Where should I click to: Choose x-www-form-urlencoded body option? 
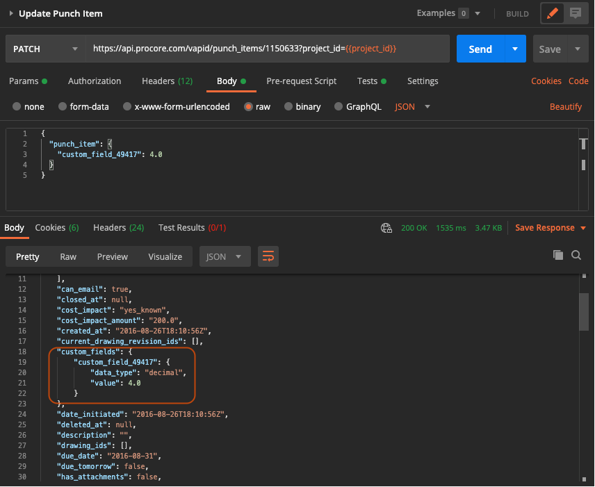pos(127,106)
